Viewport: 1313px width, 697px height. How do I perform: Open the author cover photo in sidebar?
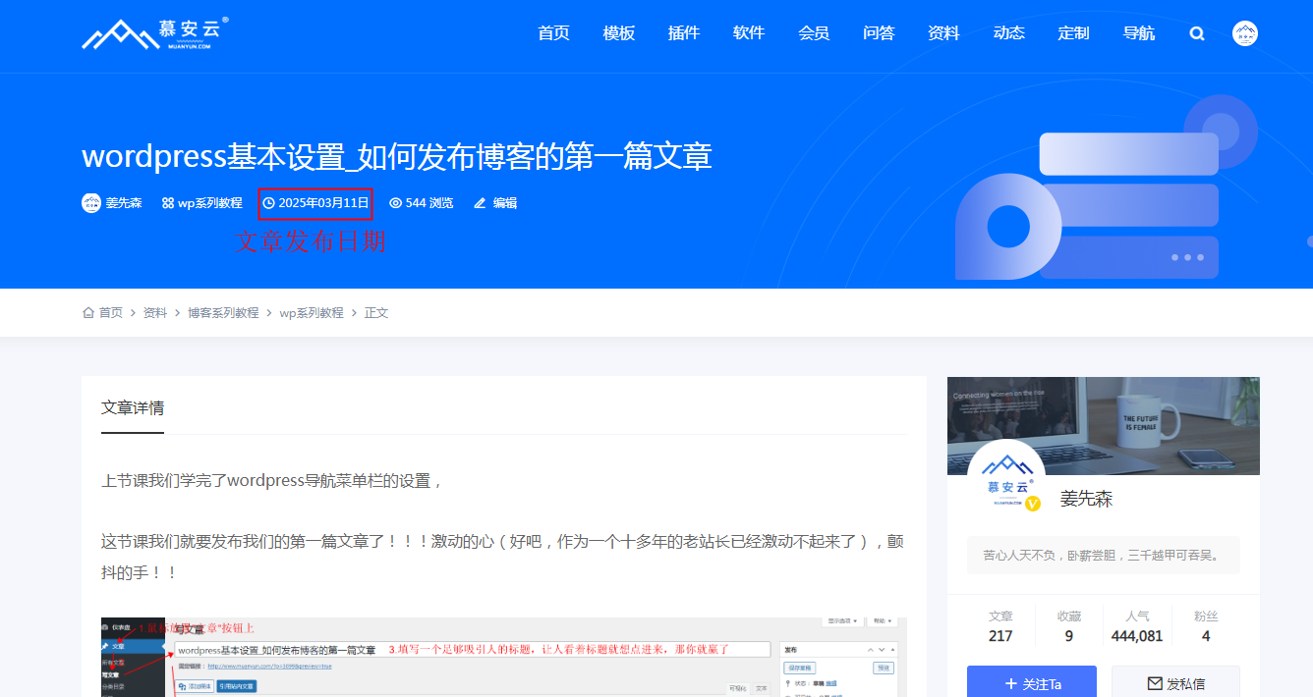(1104, 425)
